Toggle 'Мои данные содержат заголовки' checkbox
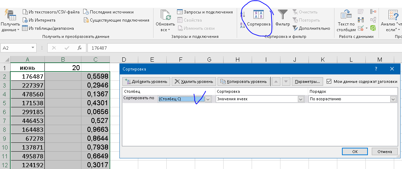This screenshot has height=169, width=402. coord(329,81)
